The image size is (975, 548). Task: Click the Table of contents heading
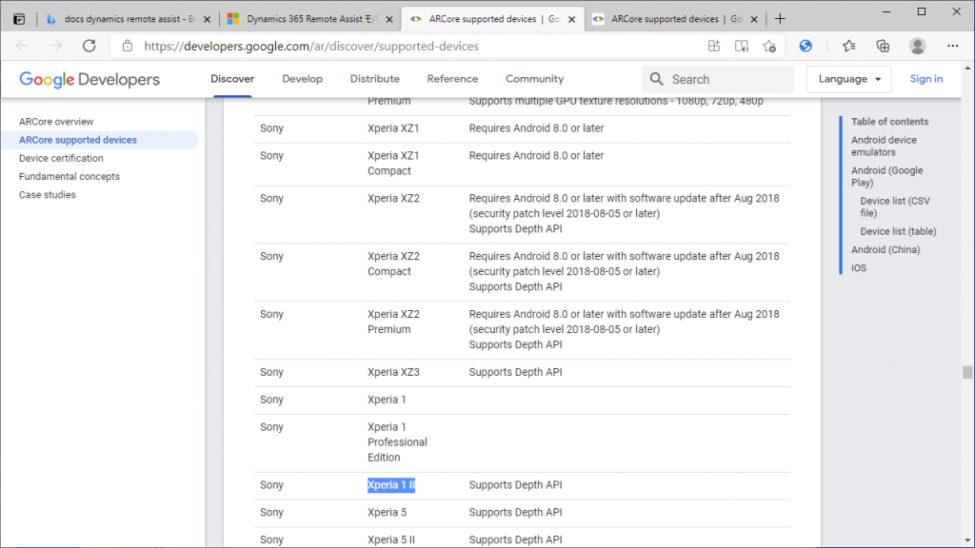tap(890, 122)
